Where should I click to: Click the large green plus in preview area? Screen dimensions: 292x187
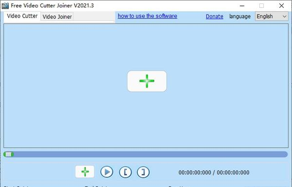click(147, 81)
